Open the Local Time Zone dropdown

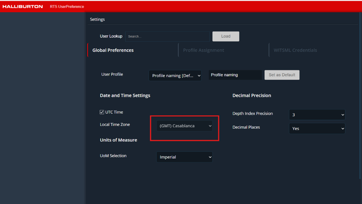185,126
